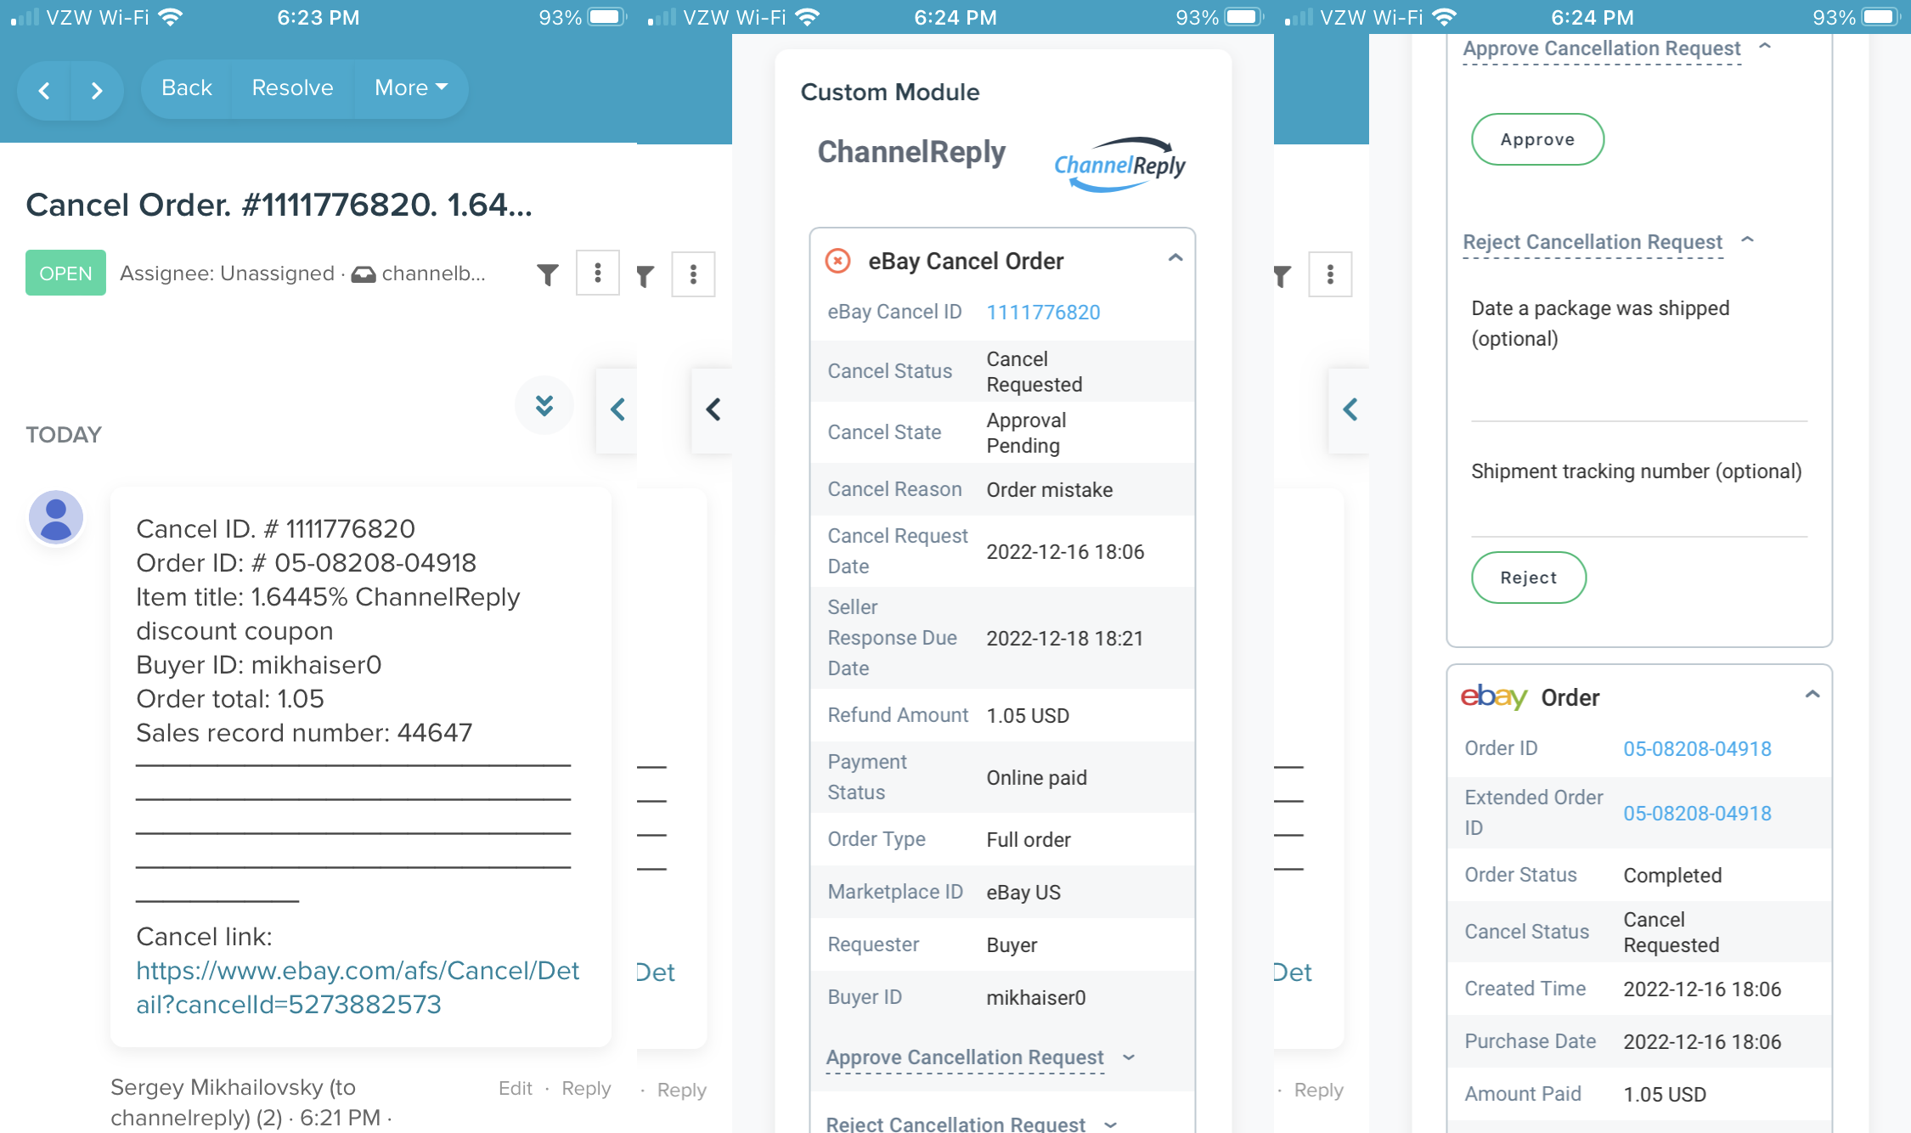Click the filter funnel icon beside channelb... mailbox
Screen dimensions: 1911x1133
point(548,273)
